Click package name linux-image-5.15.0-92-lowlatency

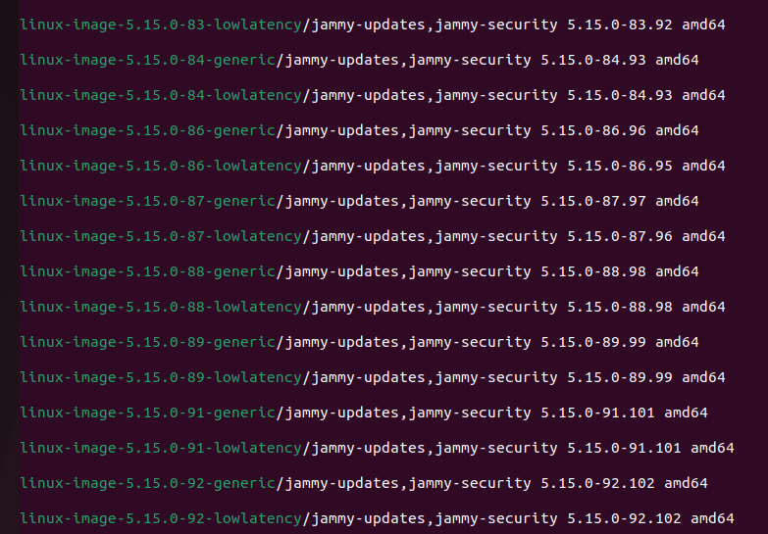(x=161, y=518)
